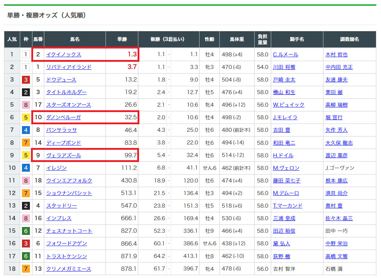Viewport: 381px width, 278px height.
Task: Open the クリノメガミエース horse page
Action: 68,269
